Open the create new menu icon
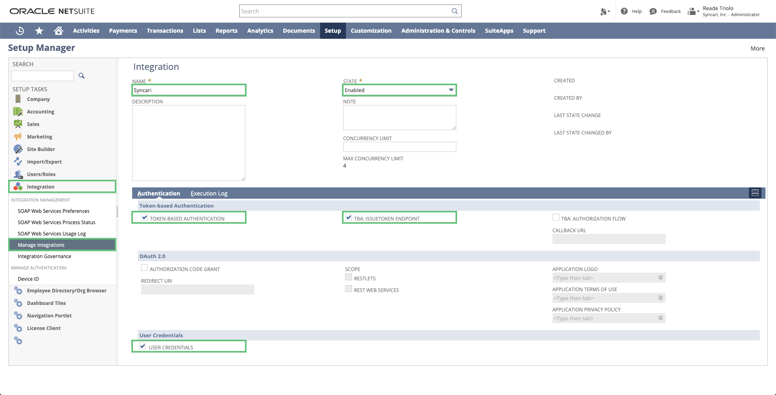The image size is (776, 395). (605, 12)
